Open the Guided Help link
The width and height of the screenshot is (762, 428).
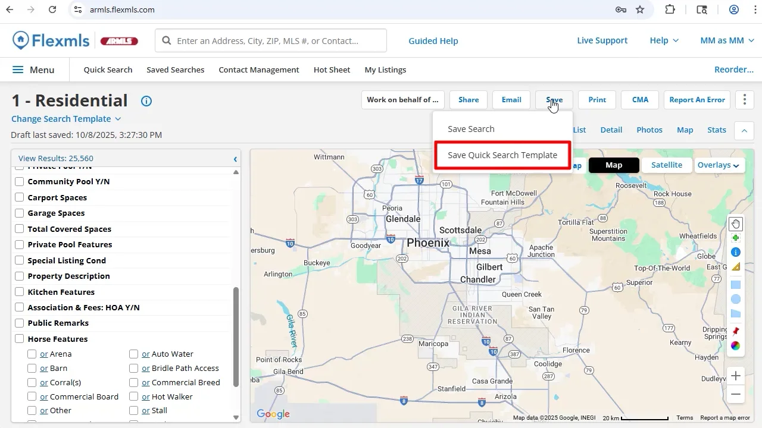click(433, 41)
